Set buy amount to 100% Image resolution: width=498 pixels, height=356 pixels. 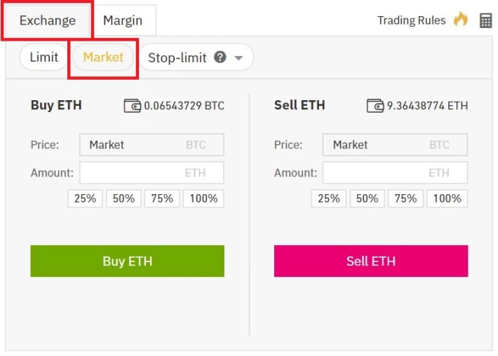point(203,198)
